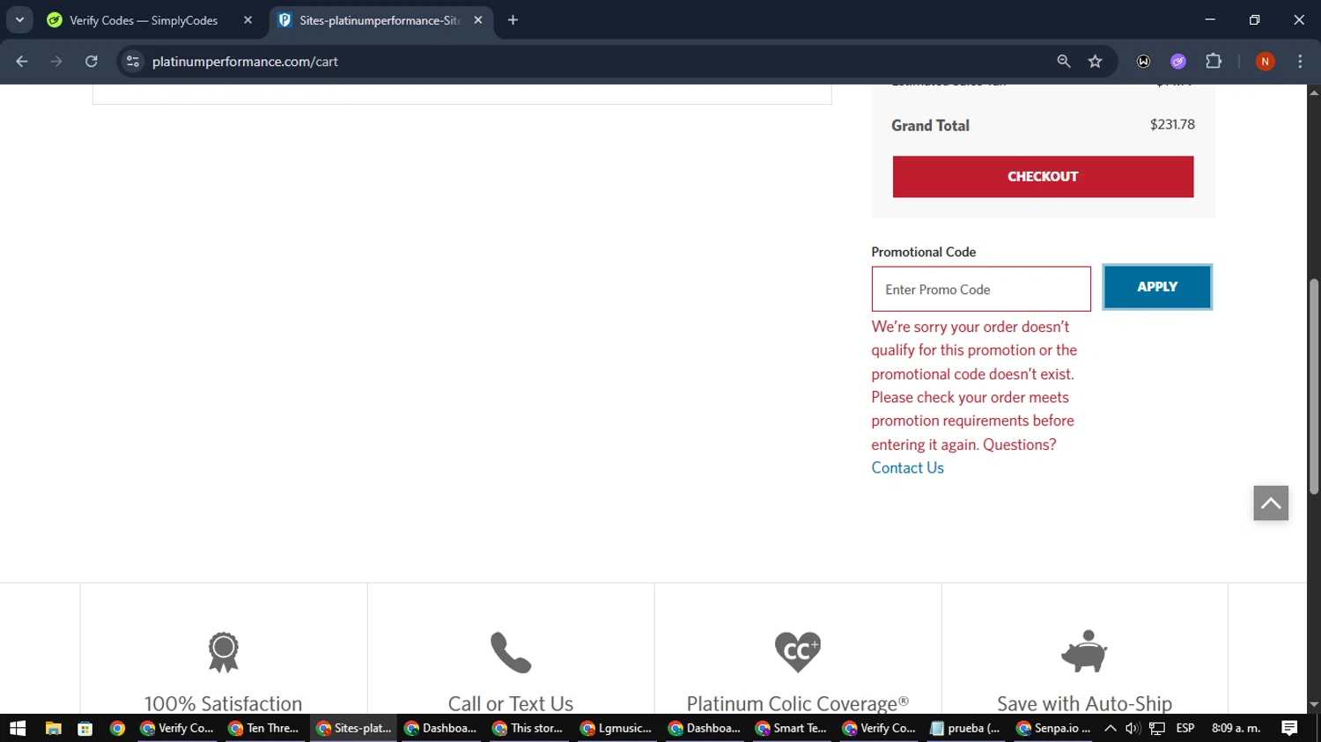
Task: Go forward in browser history
Action: pos(56,62)
